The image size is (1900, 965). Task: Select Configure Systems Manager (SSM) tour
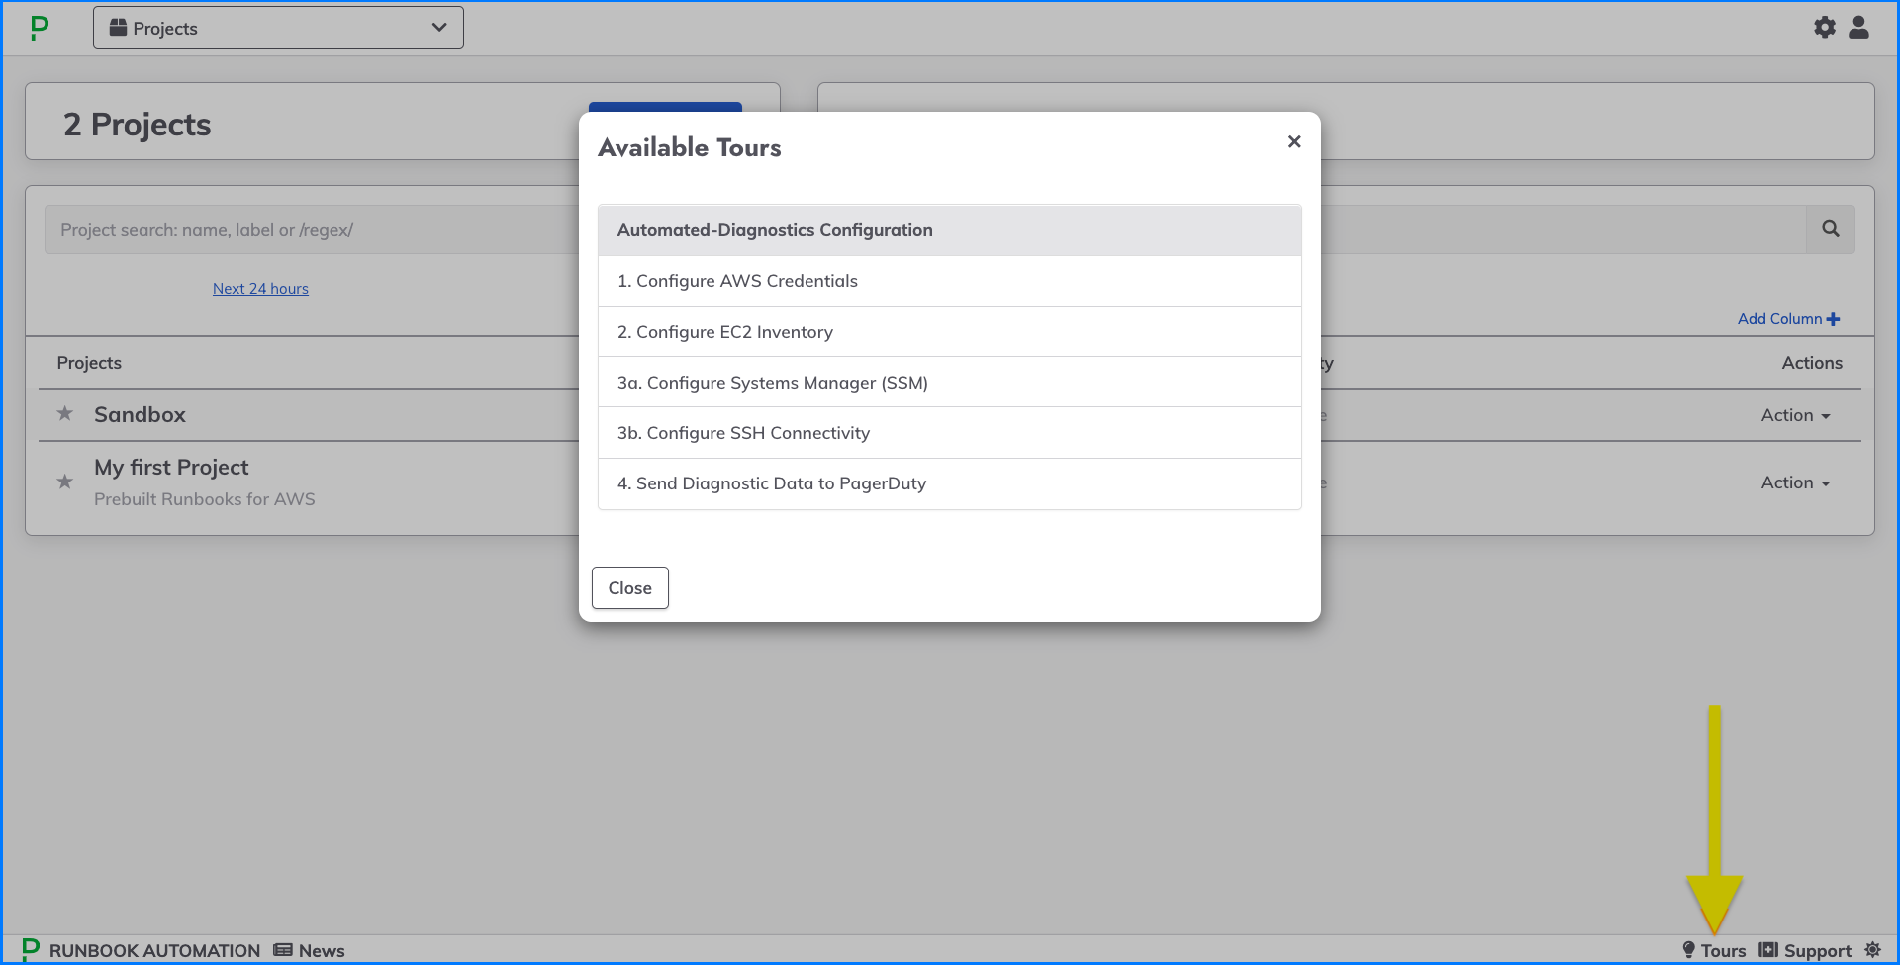pyautogui.click(x=950, y=383)
